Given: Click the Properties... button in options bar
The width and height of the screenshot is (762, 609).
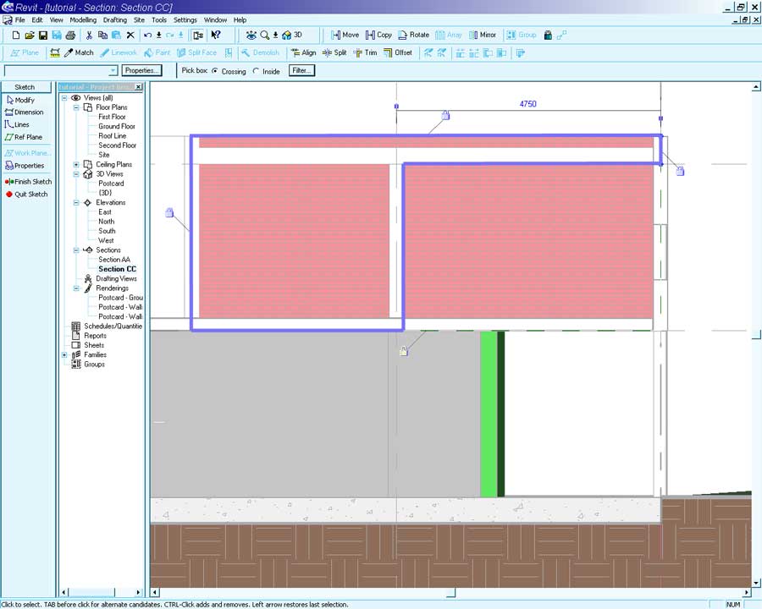Looking at the screenshot, I should point(141,71).
